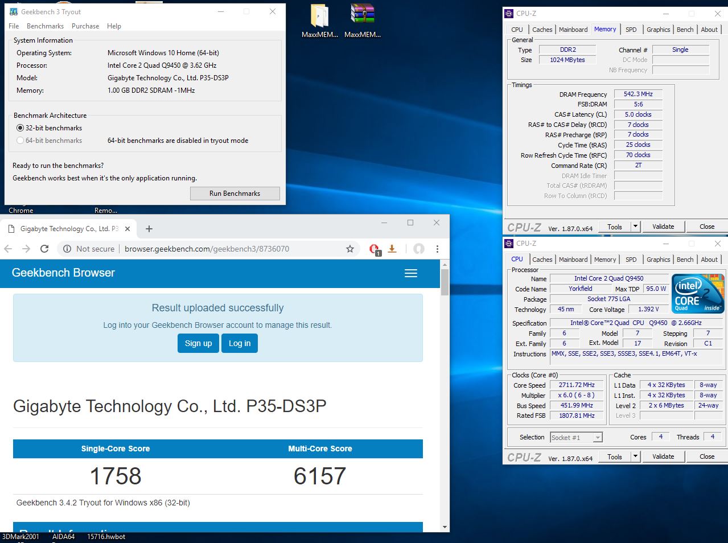728x543 pixels.
Task: Open the red extension icon with badge
Action: [x=375, y=249]
